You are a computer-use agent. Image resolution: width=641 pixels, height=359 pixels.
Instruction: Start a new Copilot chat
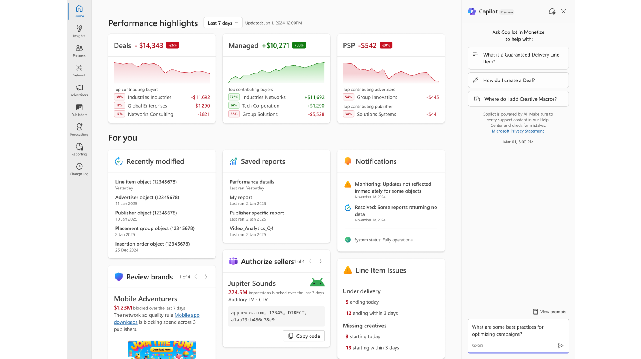click(552, 12)
